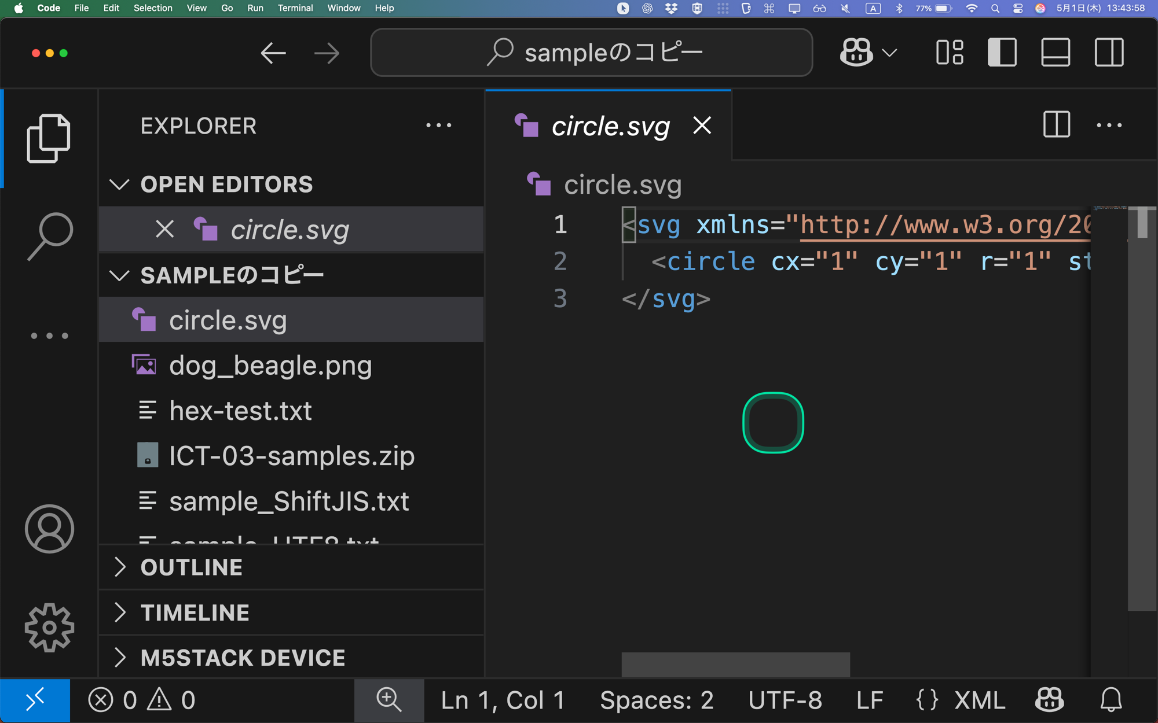Open the Remote Window button in status bar
The width and height of the screenshot is (1158, 723).
coord(35,700)
